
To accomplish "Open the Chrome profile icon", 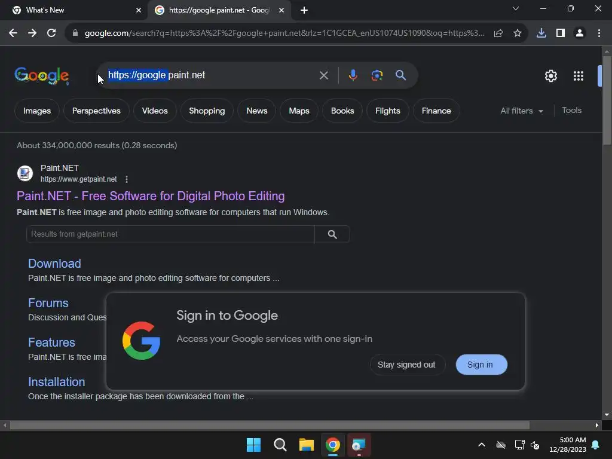I will click(580, 33).
